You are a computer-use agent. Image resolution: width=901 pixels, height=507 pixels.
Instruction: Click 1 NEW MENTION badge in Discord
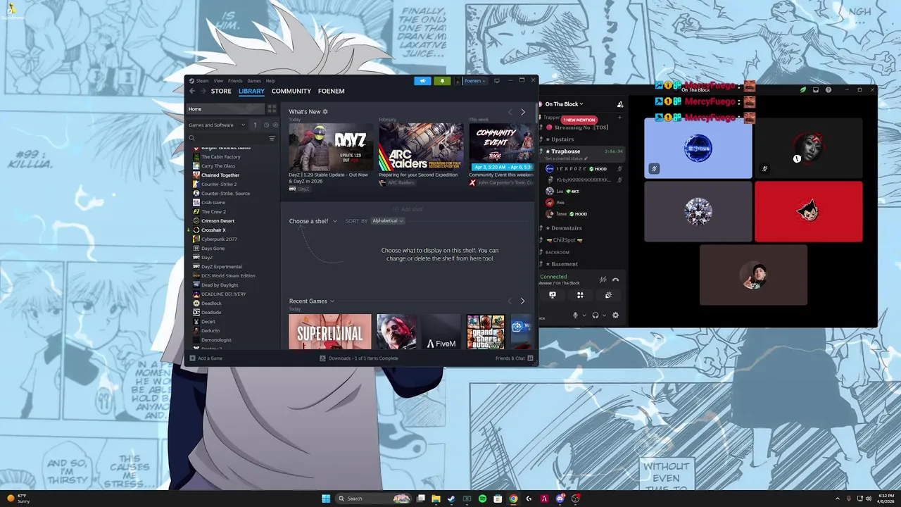tap(579, 120)
